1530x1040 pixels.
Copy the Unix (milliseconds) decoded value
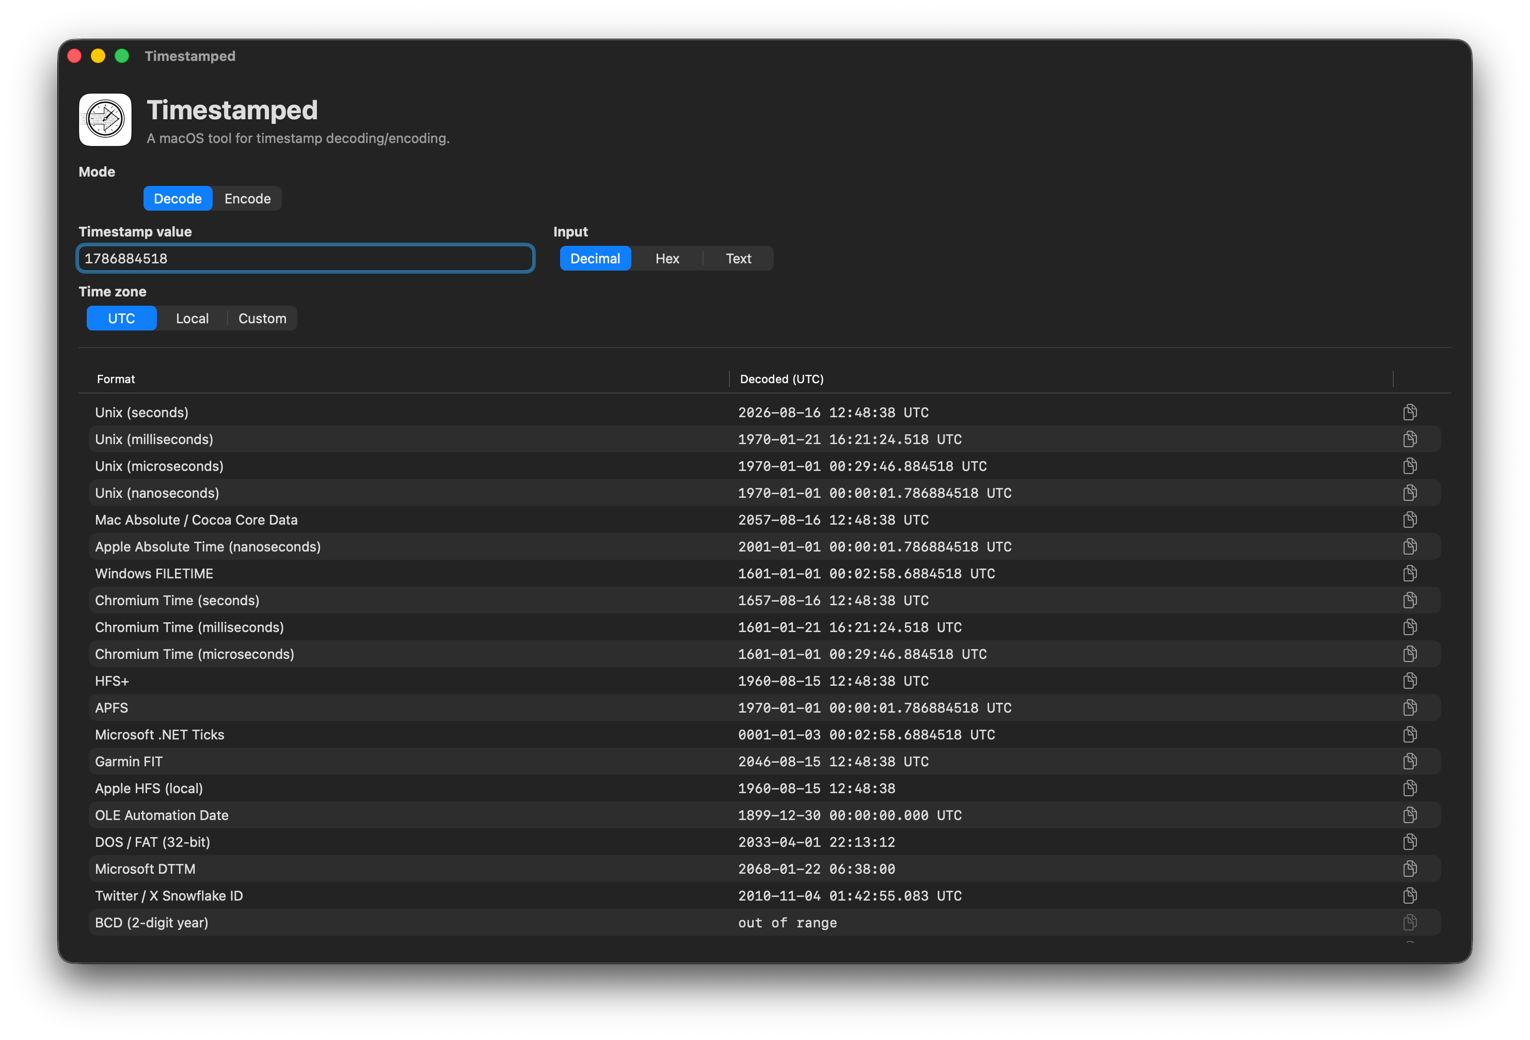pyautogui.click(x=1410, y=439)
